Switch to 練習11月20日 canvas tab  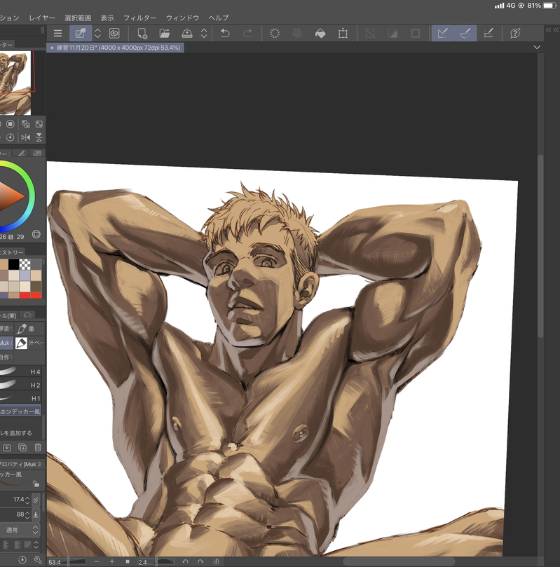(x=116, y=48)
